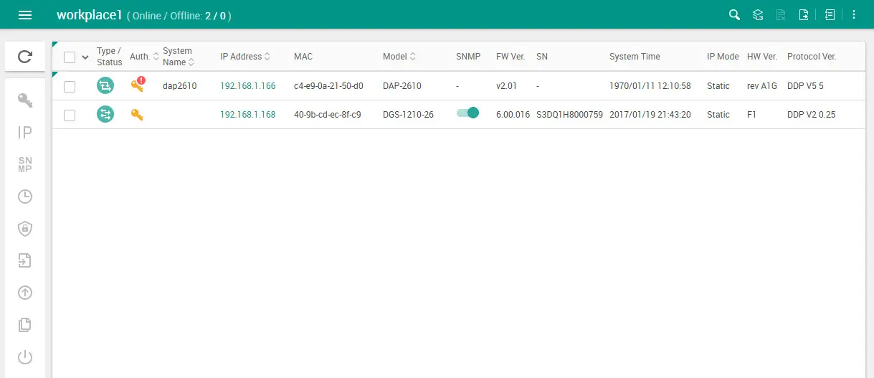Click the DDP V2 0.25 protocol version
The height and width of the screenshot is (378, 874).
click(812, 115)
